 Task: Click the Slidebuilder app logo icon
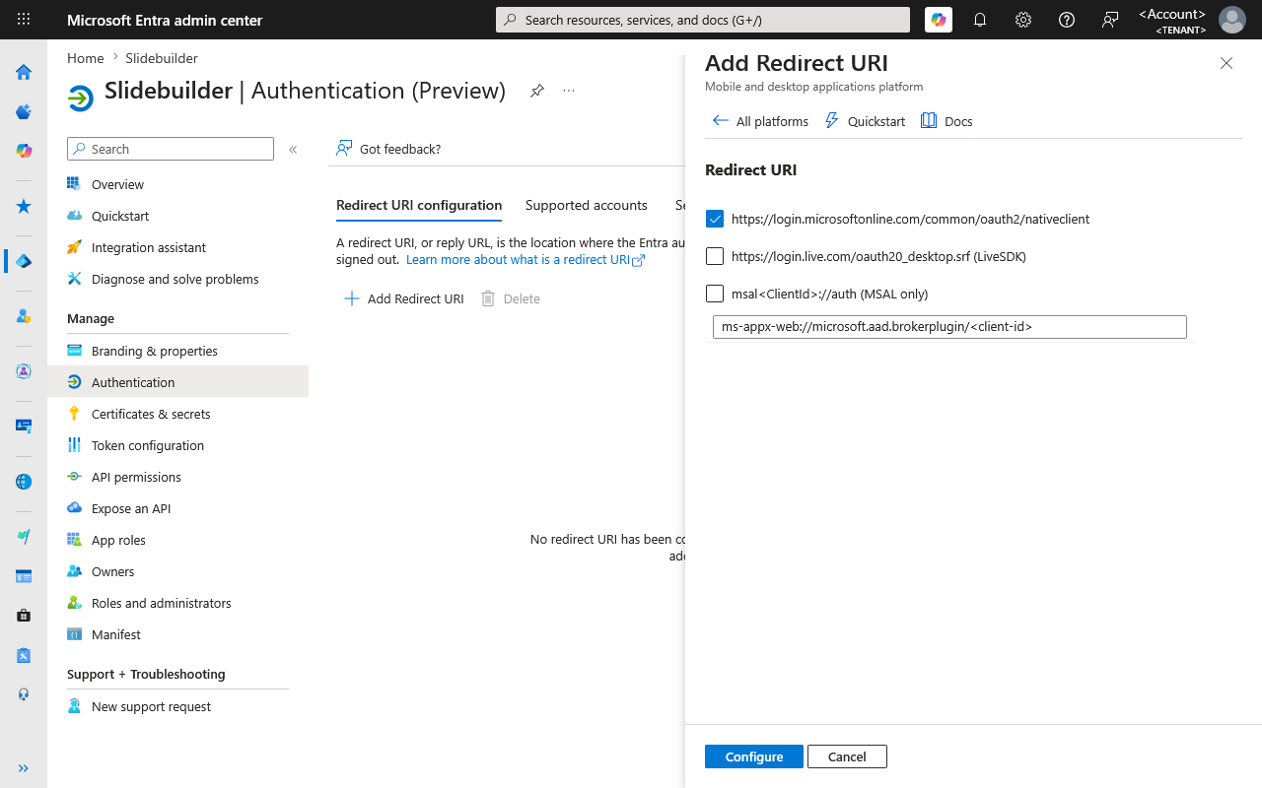pos(81,98)
